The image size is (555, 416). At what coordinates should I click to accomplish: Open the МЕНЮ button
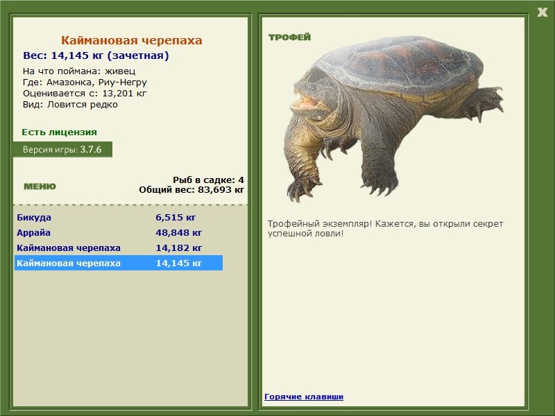coord(40,187)
